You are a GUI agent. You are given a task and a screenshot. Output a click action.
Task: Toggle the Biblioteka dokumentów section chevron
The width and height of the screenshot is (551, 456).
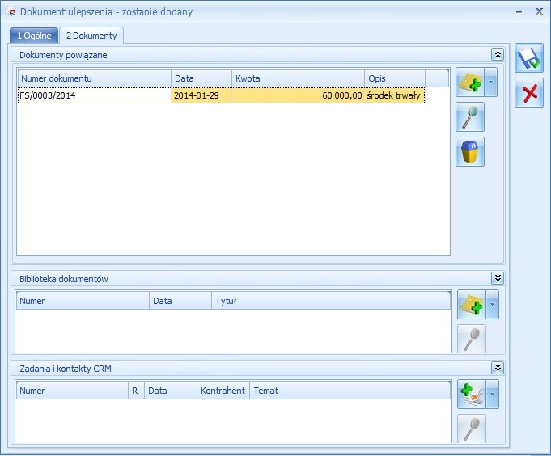(498, 278)
